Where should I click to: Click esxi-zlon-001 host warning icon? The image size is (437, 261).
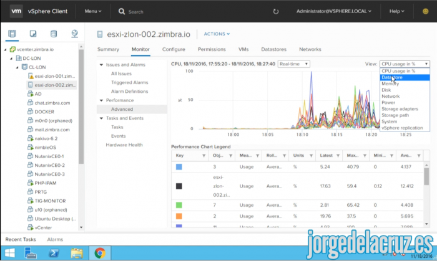[x=31, y=76]
